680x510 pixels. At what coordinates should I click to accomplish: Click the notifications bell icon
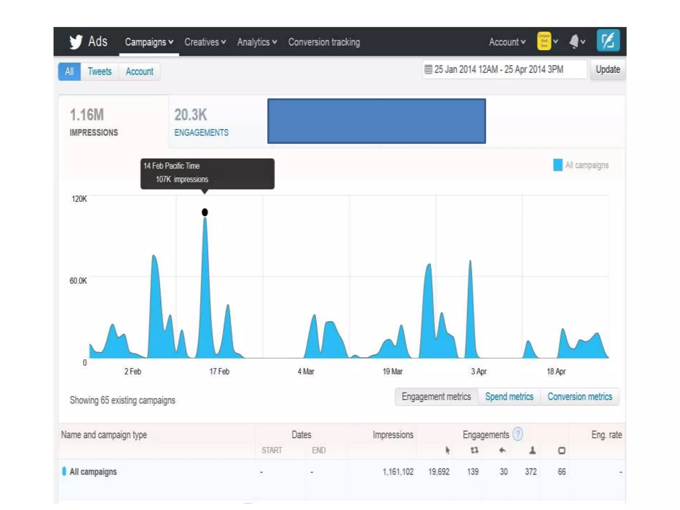tap(574, 42)
